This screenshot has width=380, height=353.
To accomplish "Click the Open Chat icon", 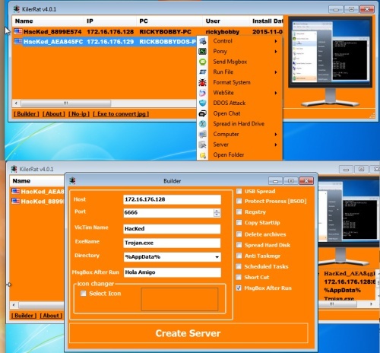I will pyautogui.click(x=202, y=113).
